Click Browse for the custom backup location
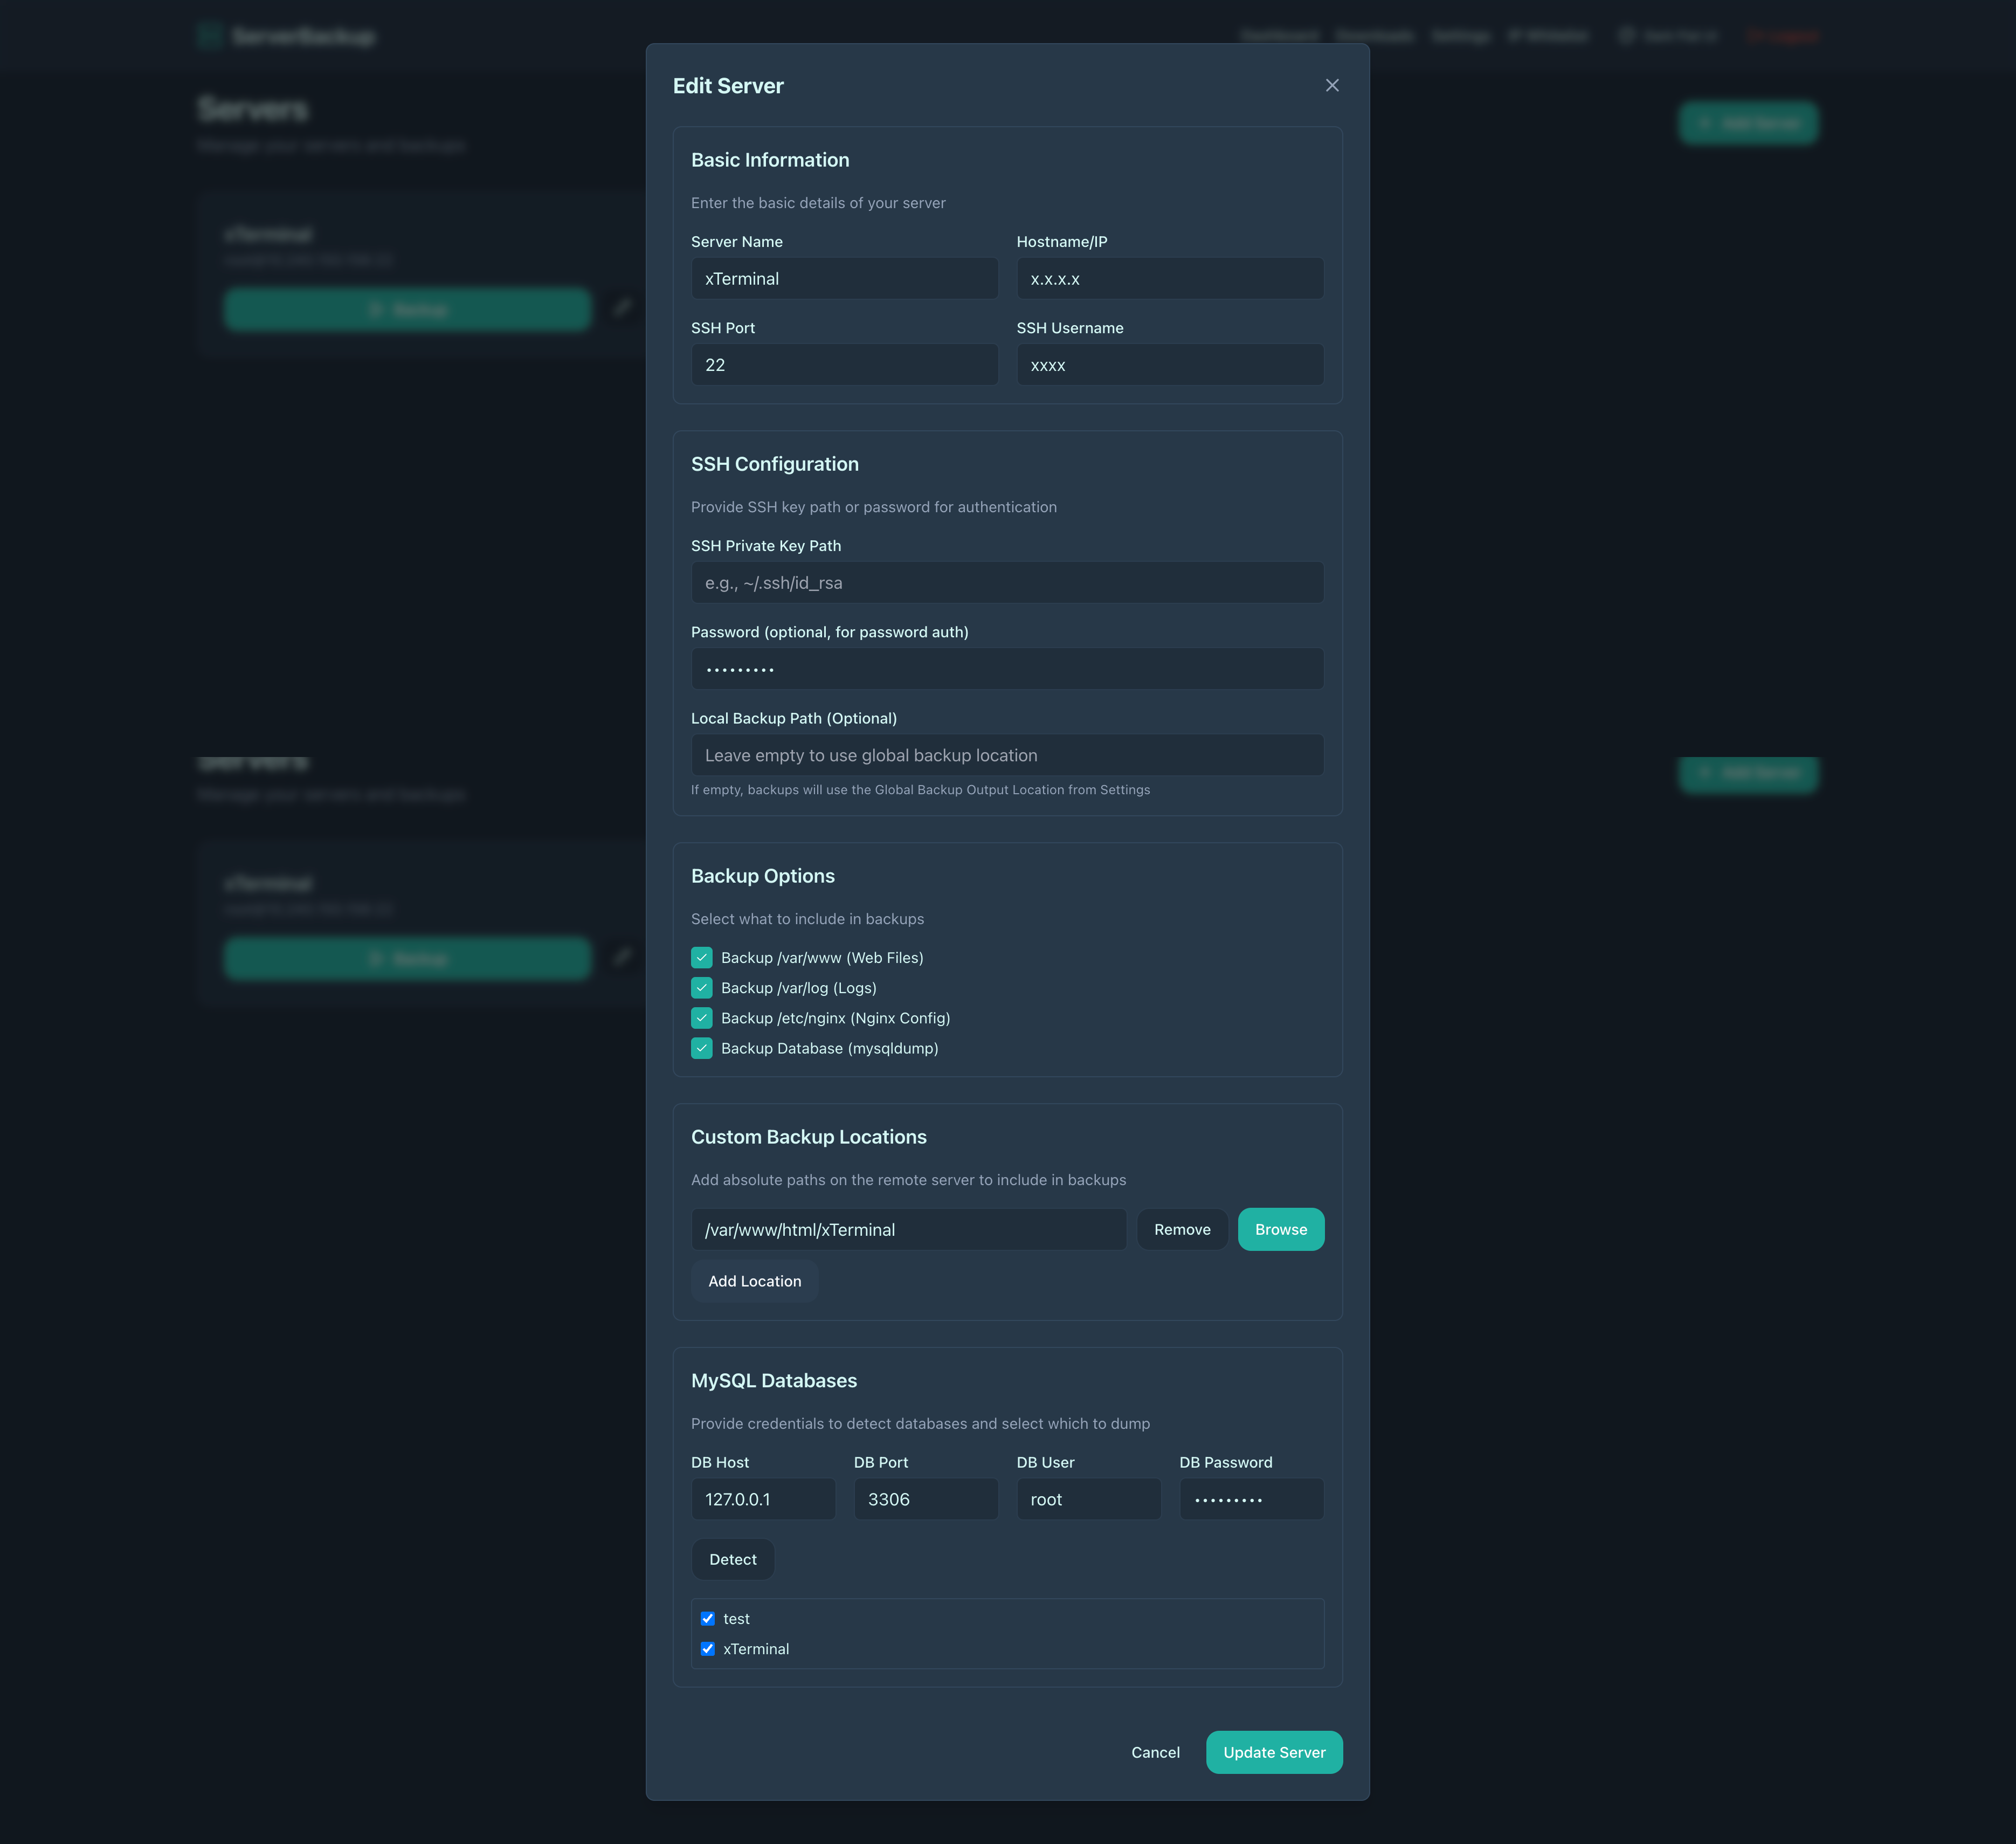Screen dimensions: 2016x1844 (1281, 1229)
